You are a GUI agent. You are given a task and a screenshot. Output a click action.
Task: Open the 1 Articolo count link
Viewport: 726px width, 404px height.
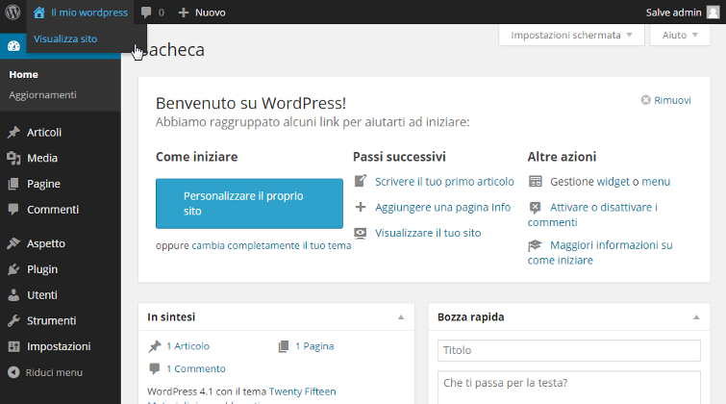coord(188,346)
